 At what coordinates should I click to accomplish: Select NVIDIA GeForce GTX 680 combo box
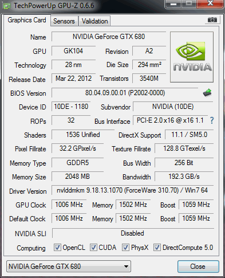(x=69, y=267)
